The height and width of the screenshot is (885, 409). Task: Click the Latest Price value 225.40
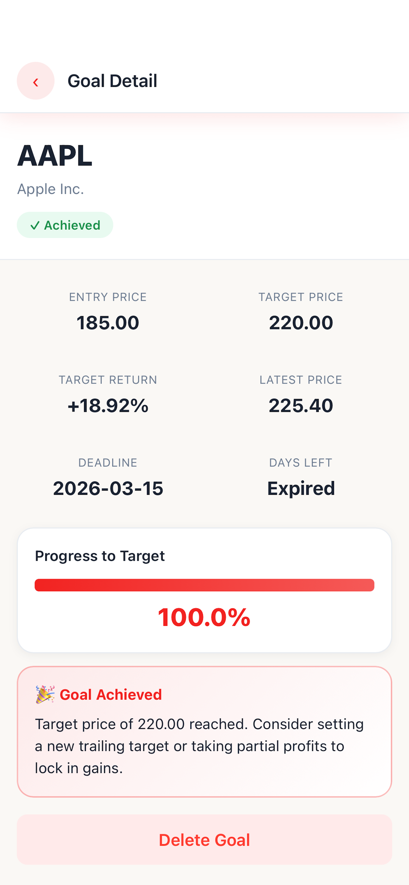point(301,405)
